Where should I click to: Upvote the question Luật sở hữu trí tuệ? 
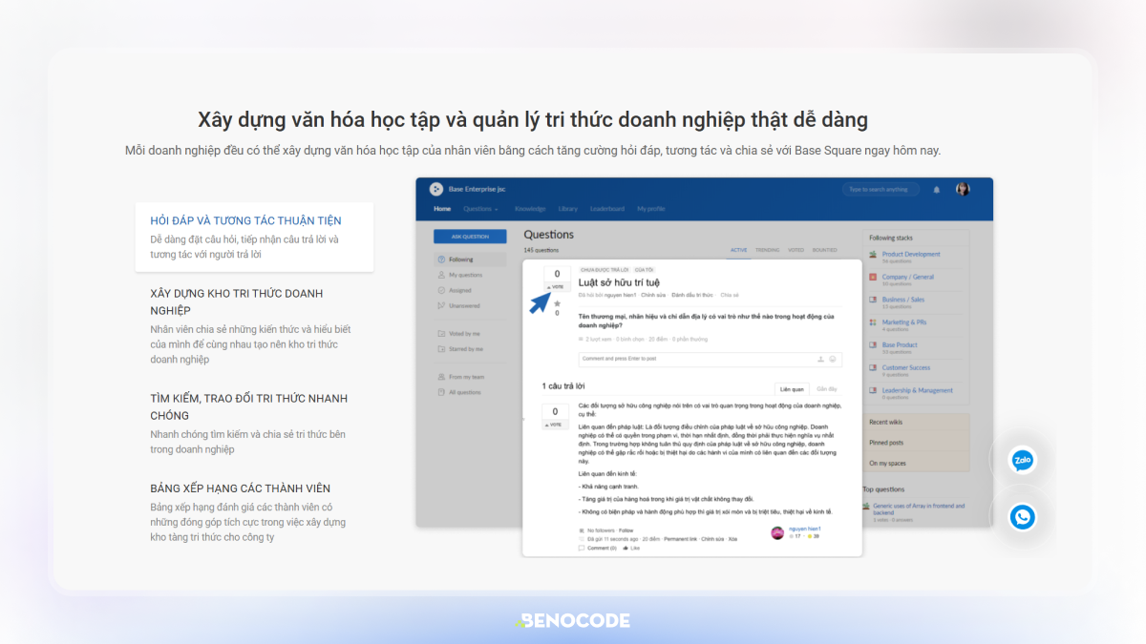click(x=557, y=286)
